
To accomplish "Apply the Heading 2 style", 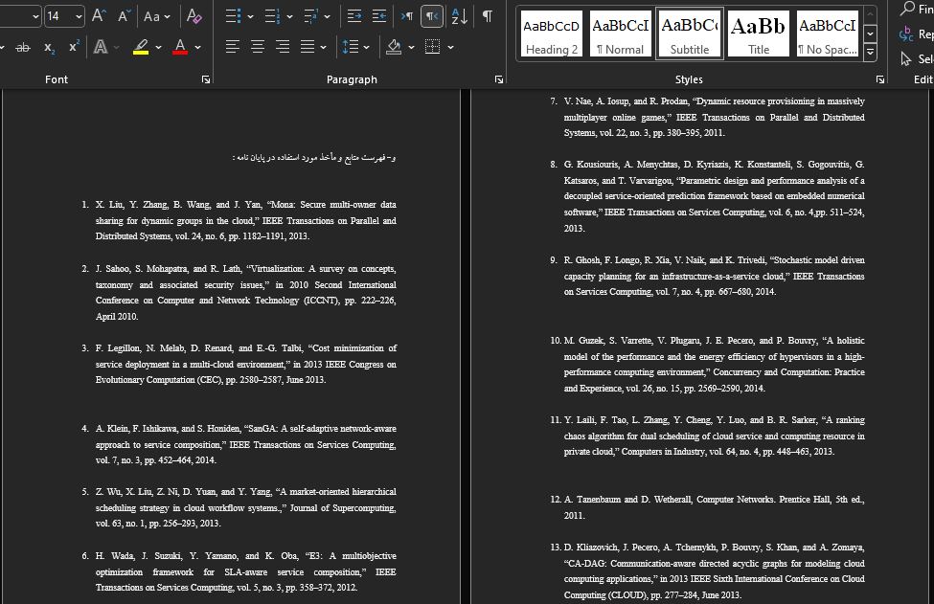I will 551,34.
